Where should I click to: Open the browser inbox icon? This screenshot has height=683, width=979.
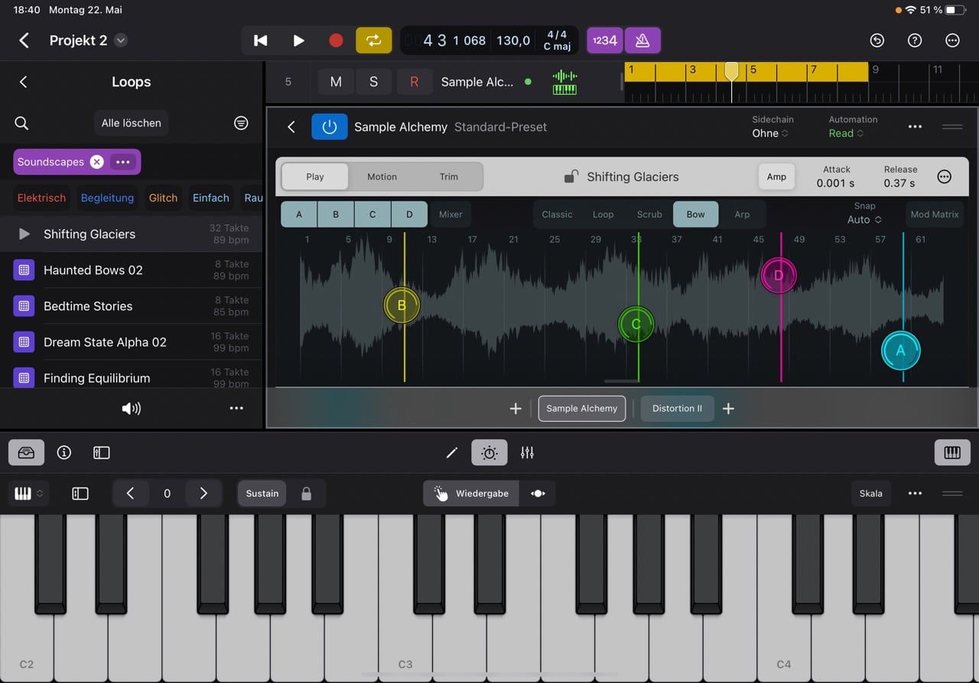[x=26, y=453]
